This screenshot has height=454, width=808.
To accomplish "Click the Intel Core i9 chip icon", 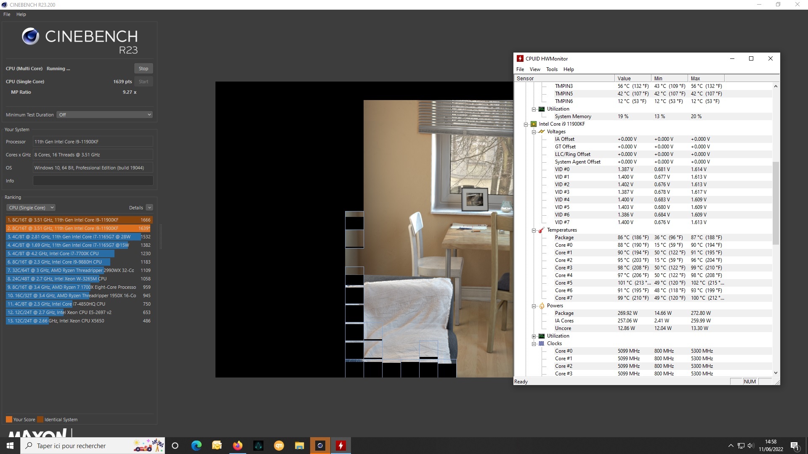I will tap(534, 124).
